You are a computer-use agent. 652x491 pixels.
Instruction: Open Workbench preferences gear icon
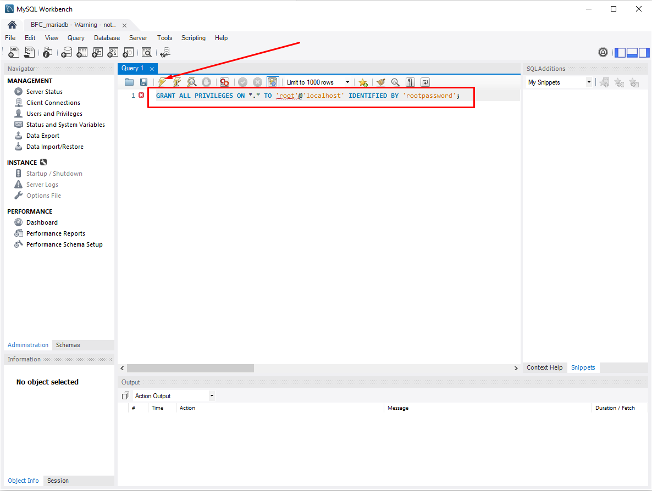tap(603, 52)
